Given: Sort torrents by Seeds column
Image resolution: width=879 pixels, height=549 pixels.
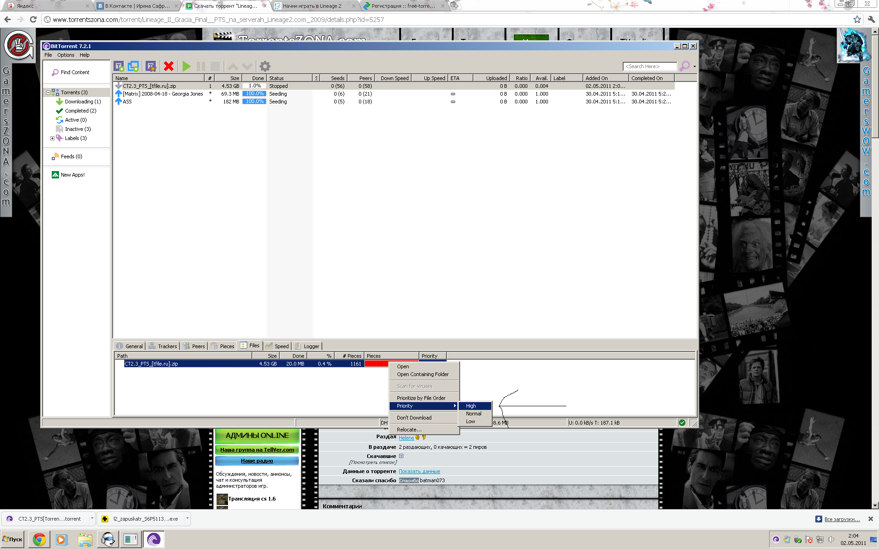Looking at the screenshot, I should 333,78.
